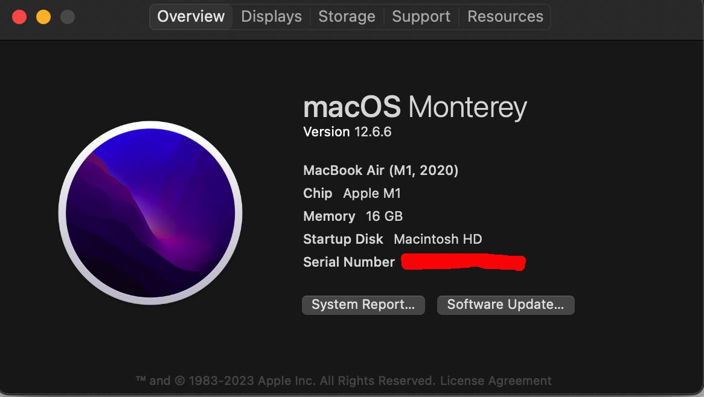Image resolution: width=704 pixels, height=397 pixels.
Task: Click the macOS Monterey heading
Action: (x=415, y=107)
